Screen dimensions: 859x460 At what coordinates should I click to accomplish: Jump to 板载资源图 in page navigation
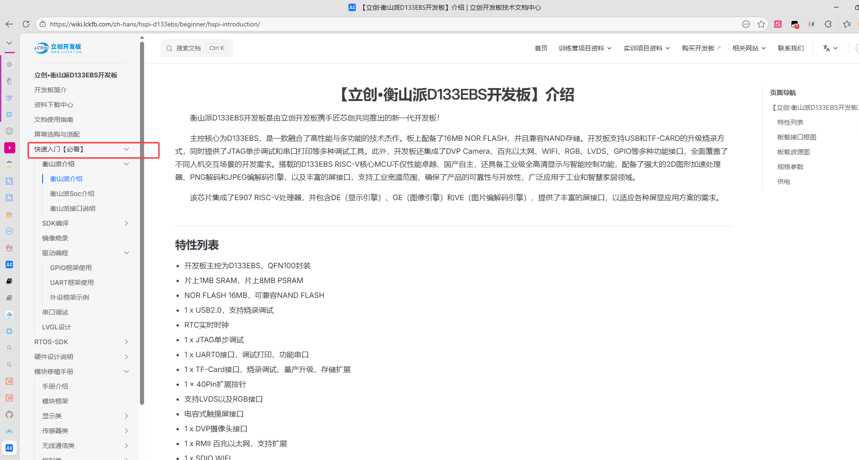794,152
